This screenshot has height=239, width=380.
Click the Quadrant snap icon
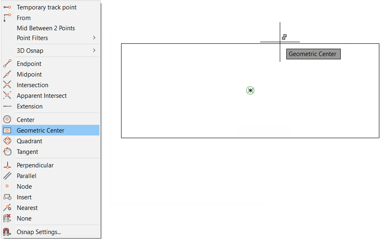point(7,141)
